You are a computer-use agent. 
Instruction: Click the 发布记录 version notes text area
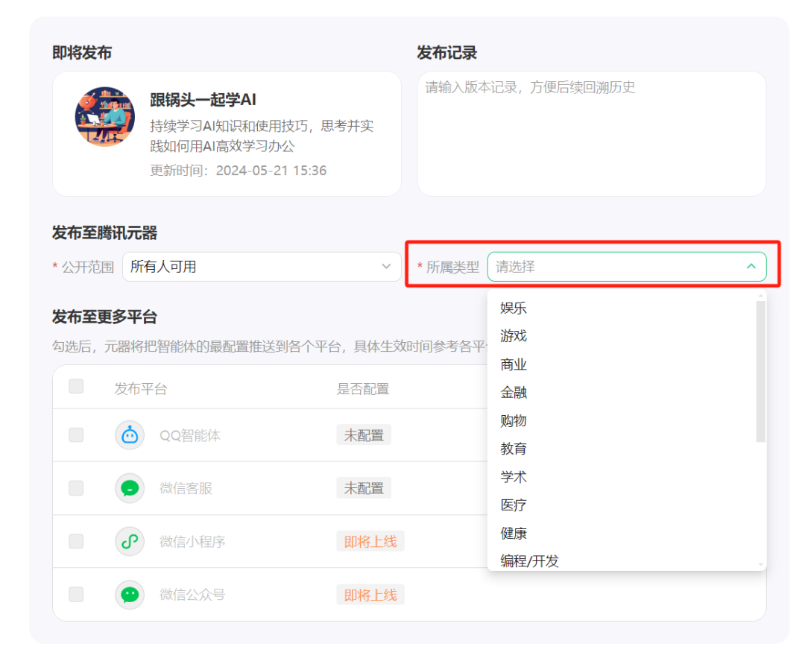click(x=591, y=133)
